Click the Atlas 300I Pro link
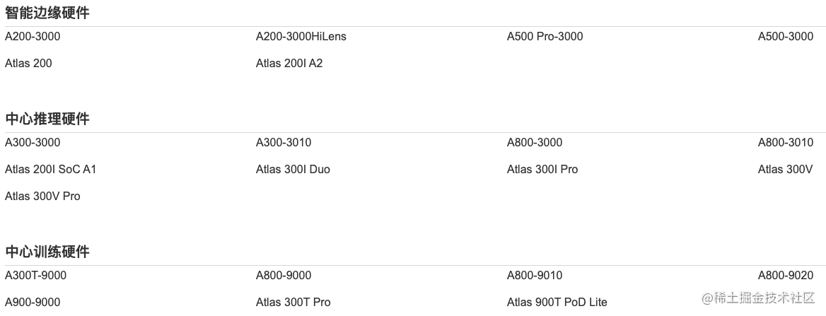826x316 pixels. (x=542, y=170)
